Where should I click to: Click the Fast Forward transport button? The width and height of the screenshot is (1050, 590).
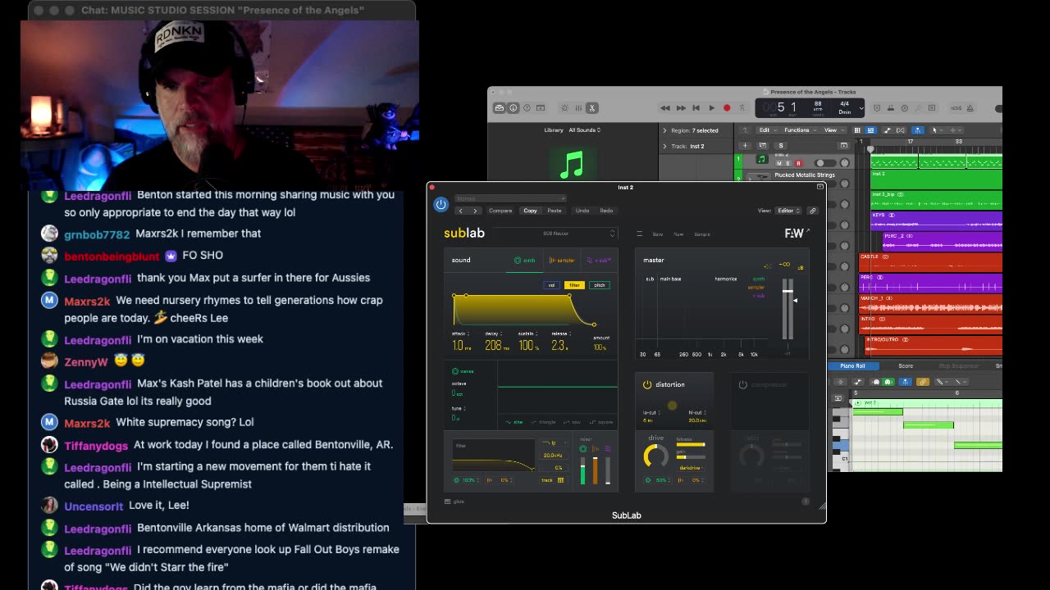tap(681, 107)
